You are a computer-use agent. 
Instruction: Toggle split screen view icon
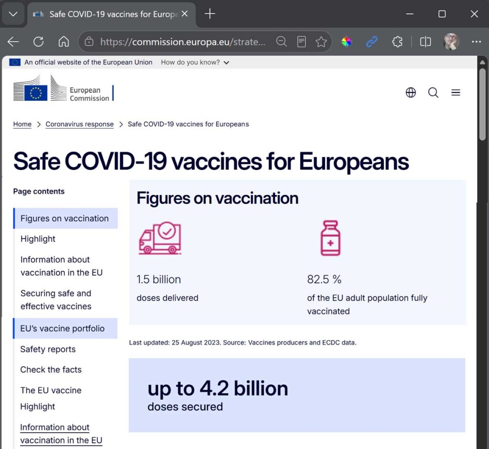click(425, 42)
